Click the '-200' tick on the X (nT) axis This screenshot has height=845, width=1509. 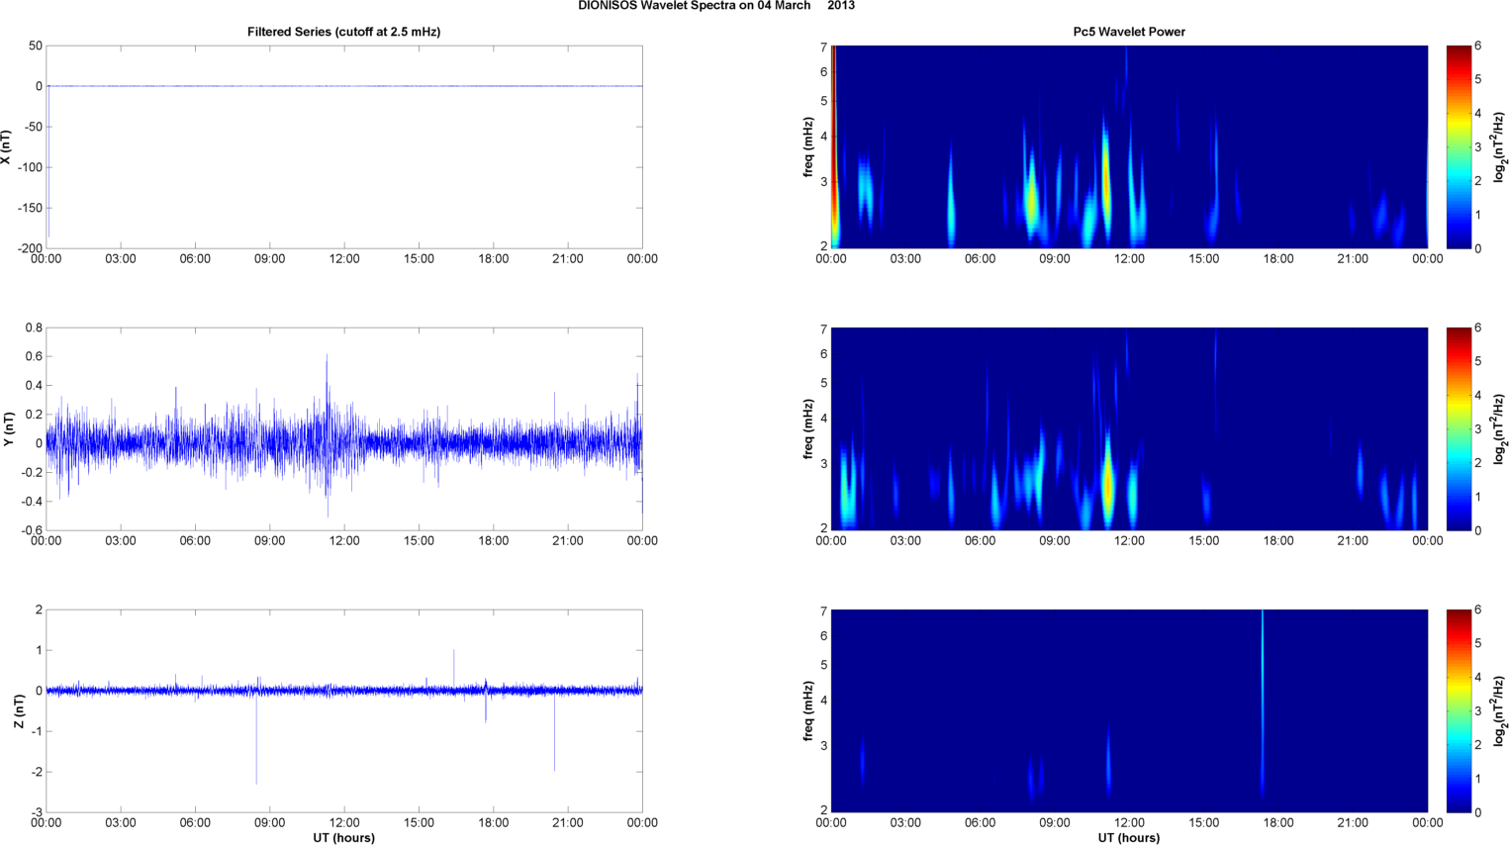pyautogui.click(x=30, y=248)
